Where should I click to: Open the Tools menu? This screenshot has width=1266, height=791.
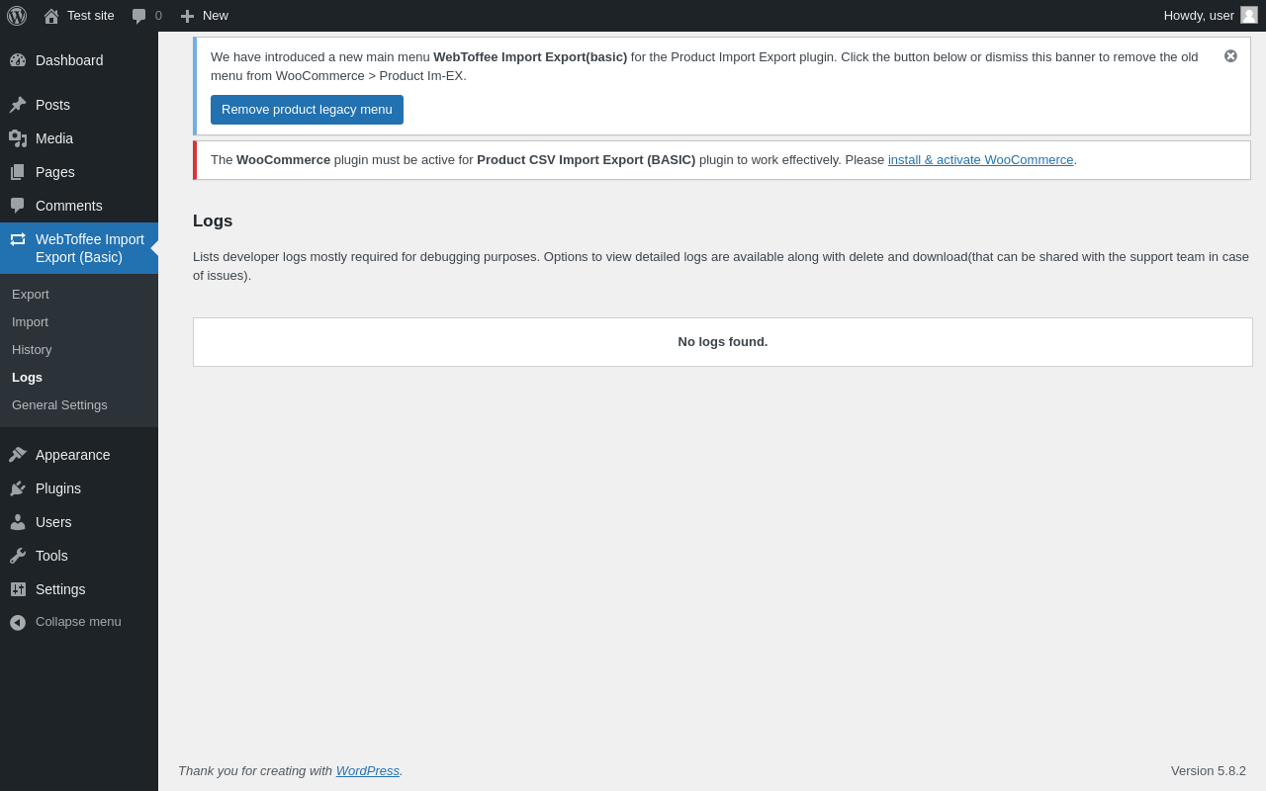pos(79,556)
